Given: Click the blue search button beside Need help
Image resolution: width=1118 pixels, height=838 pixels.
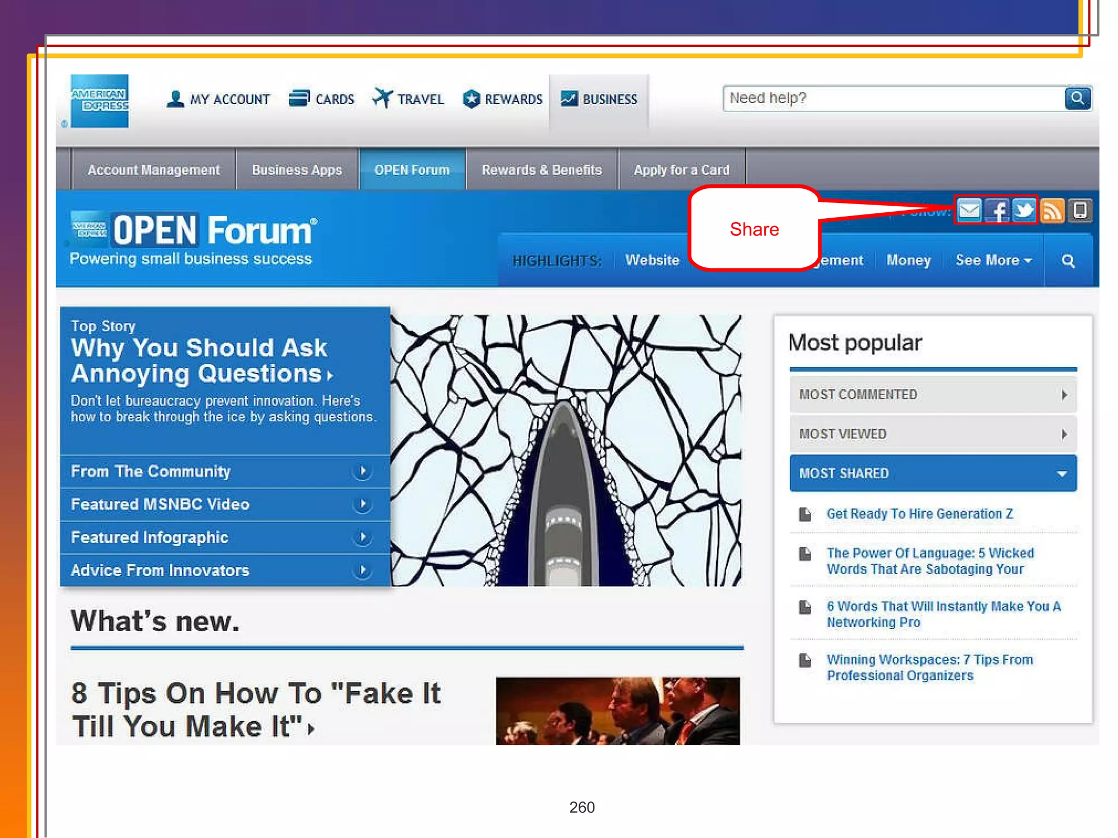Looking at the screenshot, I should 1077,98.
